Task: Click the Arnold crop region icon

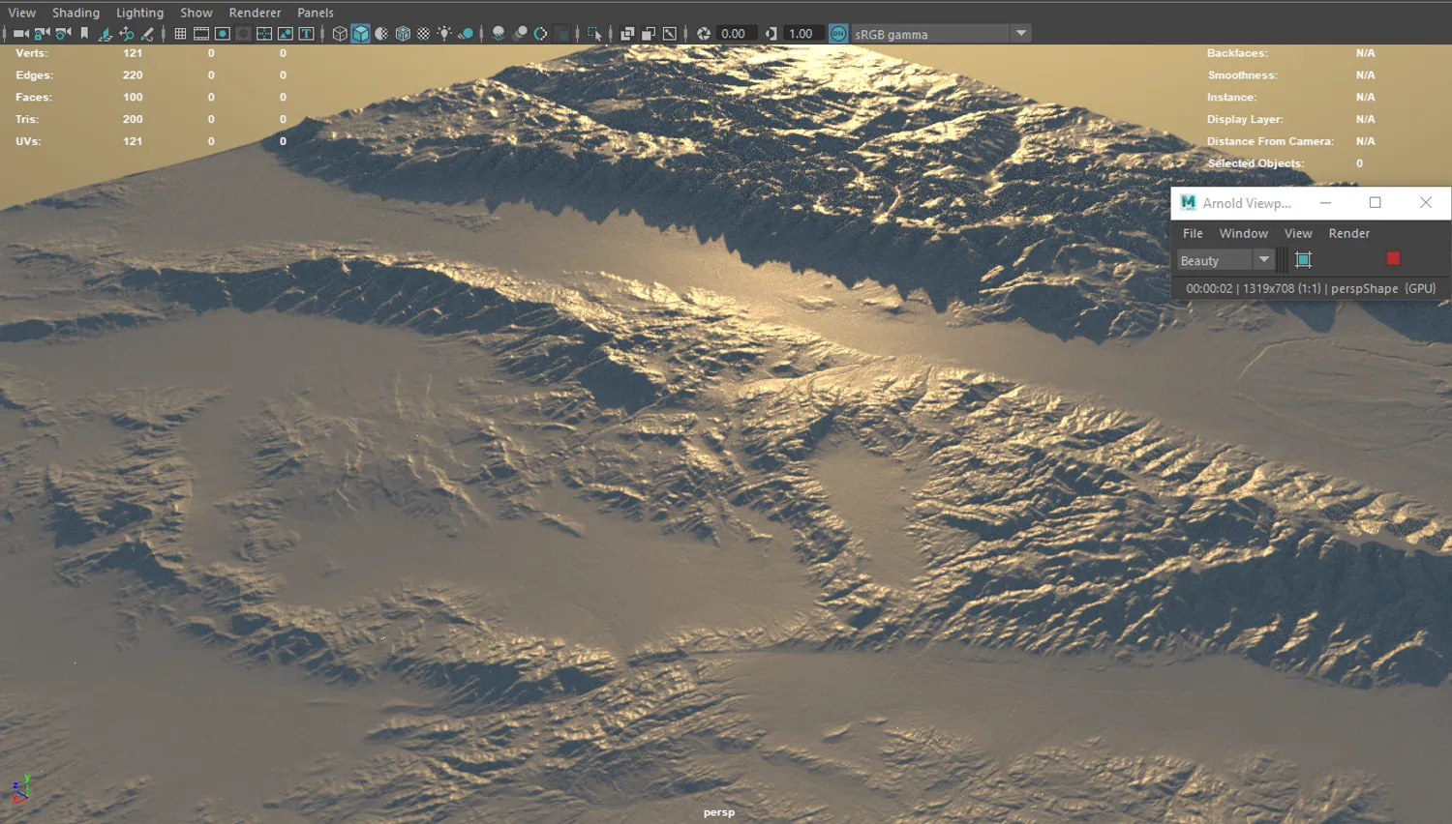Action: pyautogui.click(x=1303, y=259)
